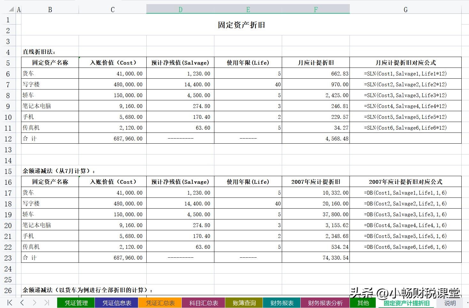
Task: Select 写字楼 cell in row 7
Action: point(50,84)
